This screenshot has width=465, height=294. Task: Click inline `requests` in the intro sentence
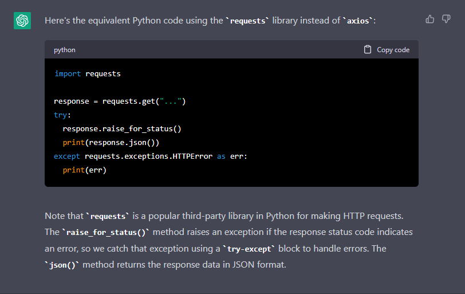(x=247, y=21)
